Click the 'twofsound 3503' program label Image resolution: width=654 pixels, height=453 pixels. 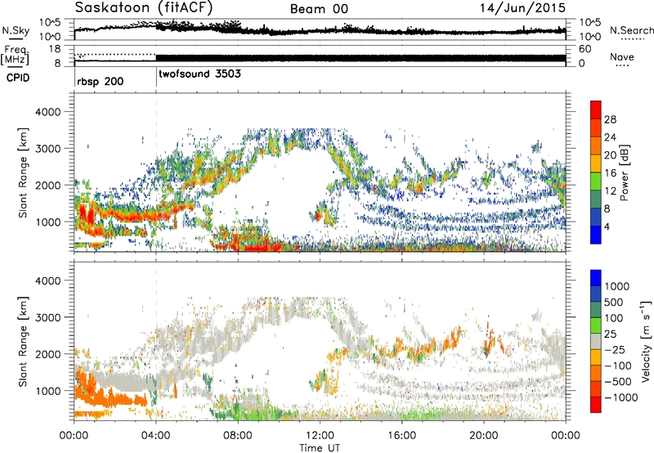199,74
